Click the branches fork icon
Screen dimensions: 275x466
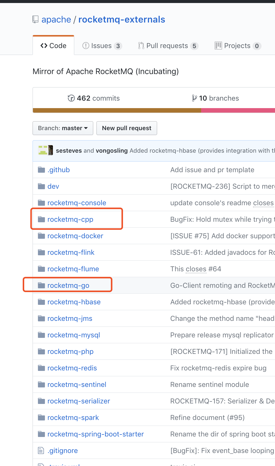click(194, 98)
